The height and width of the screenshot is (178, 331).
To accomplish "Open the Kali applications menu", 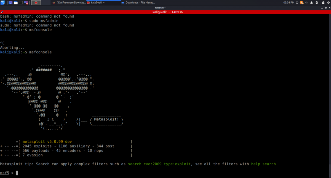I will 3,3.
